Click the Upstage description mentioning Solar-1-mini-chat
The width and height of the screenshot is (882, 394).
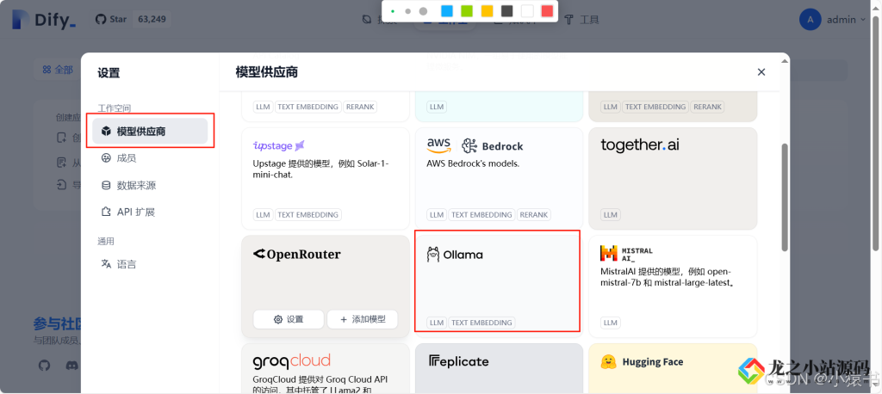point(320,169)
